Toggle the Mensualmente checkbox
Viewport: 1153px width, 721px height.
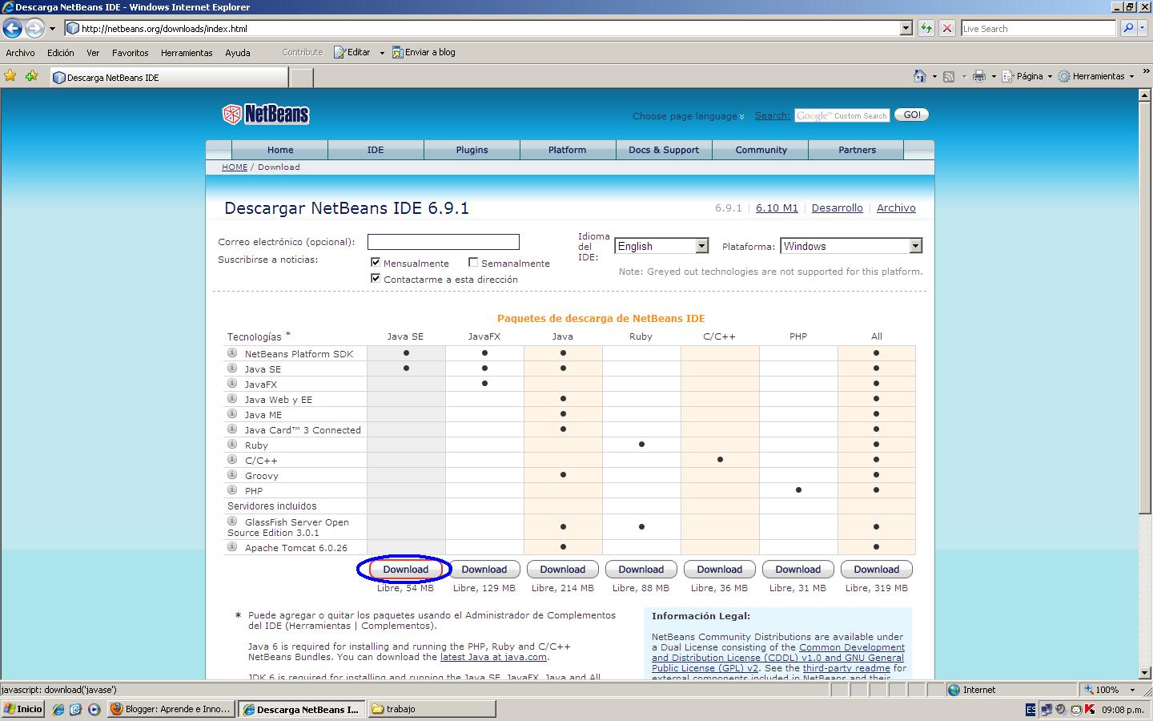(x=375, y=262)
